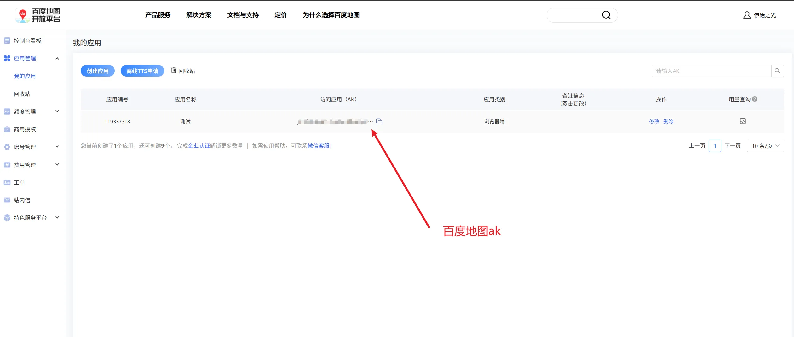Select the 浏览器端 category cell
This screenshot has width=794, height=337.
tap(494, 122)
